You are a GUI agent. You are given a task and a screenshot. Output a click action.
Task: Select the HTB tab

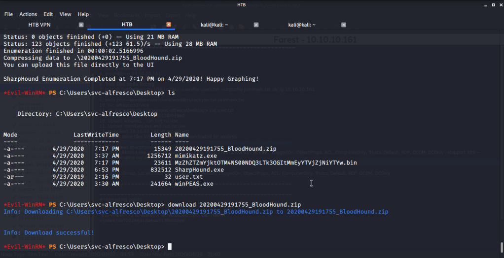[127, 25]
